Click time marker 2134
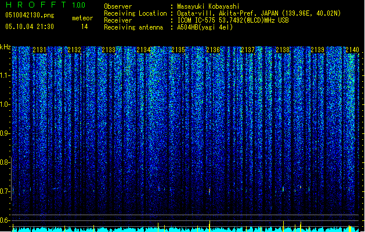 (x=143, y=50)
